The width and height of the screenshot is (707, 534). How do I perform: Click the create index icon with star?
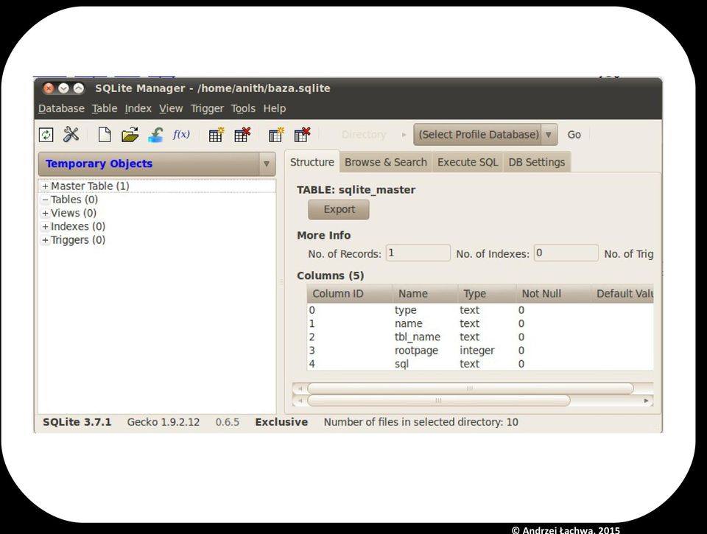click(x=276, y=134)
